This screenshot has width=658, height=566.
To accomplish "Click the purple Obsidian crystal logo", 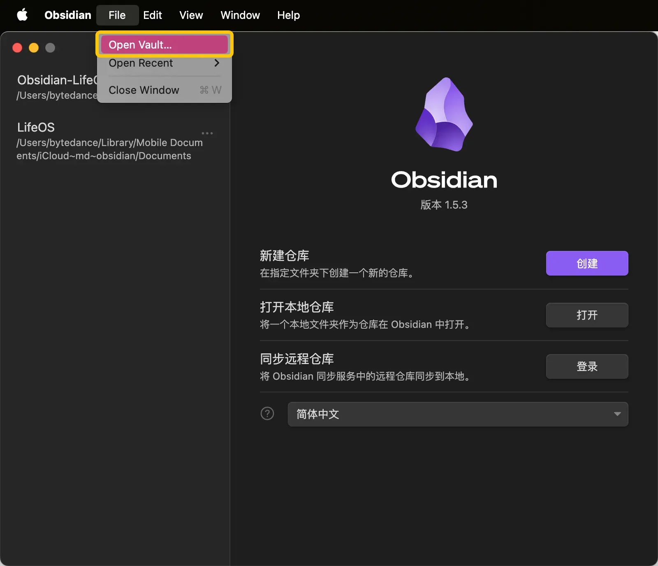I will (444, 114).
